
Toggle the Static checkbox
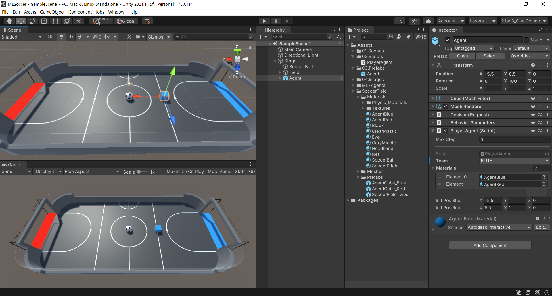(x=526, y=40)
